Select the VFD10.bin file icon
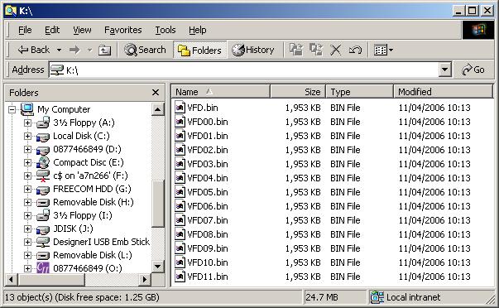Image resolution: width=499 pixels, height=308 pixels. (x=180, y=262)
